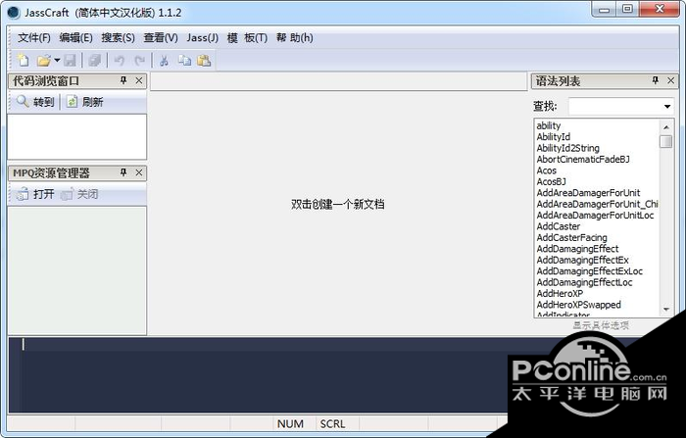The image size is (686, 438).
Task: Click the Undo toolbar icon
Action: (x=119, y=61)
